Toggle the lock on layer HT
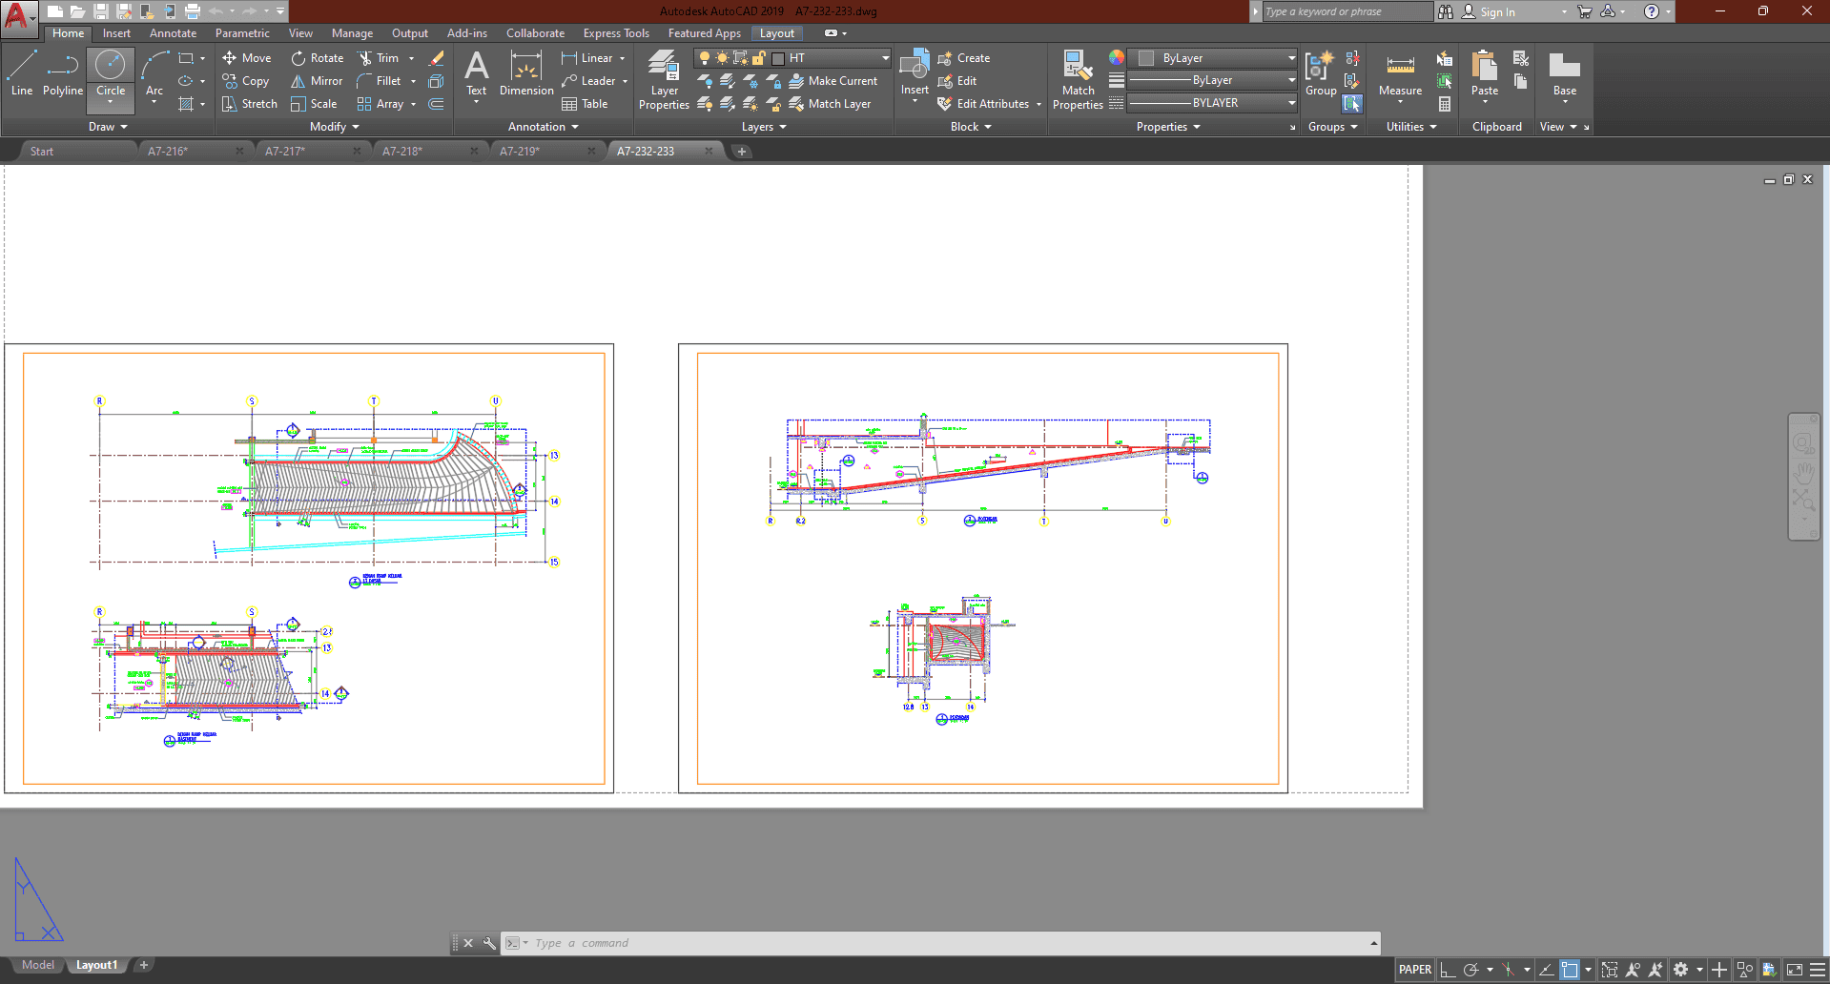Image resolution: width=1830 pixels, height=984 pixels. tap(758, 58)
